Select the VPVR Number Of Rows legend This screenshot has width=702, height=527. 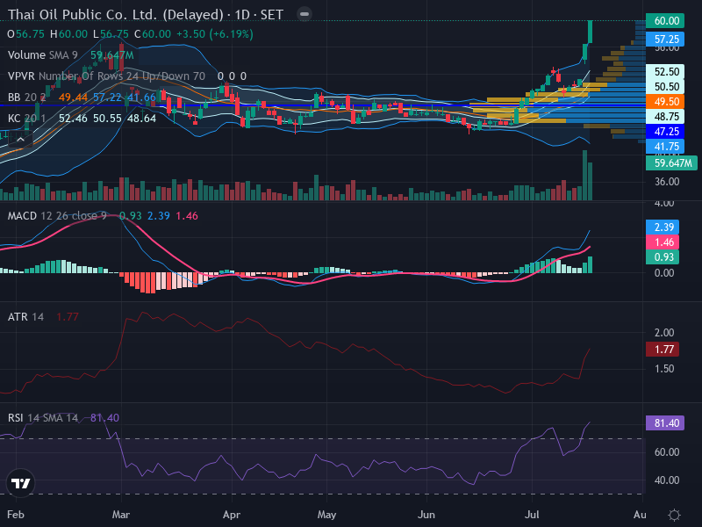106,76
